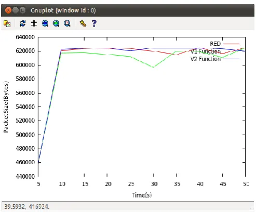Viewport: 256px width, 212px height.
Task: Toggle the V2 Function legend entry
Action: click(206, 59)
